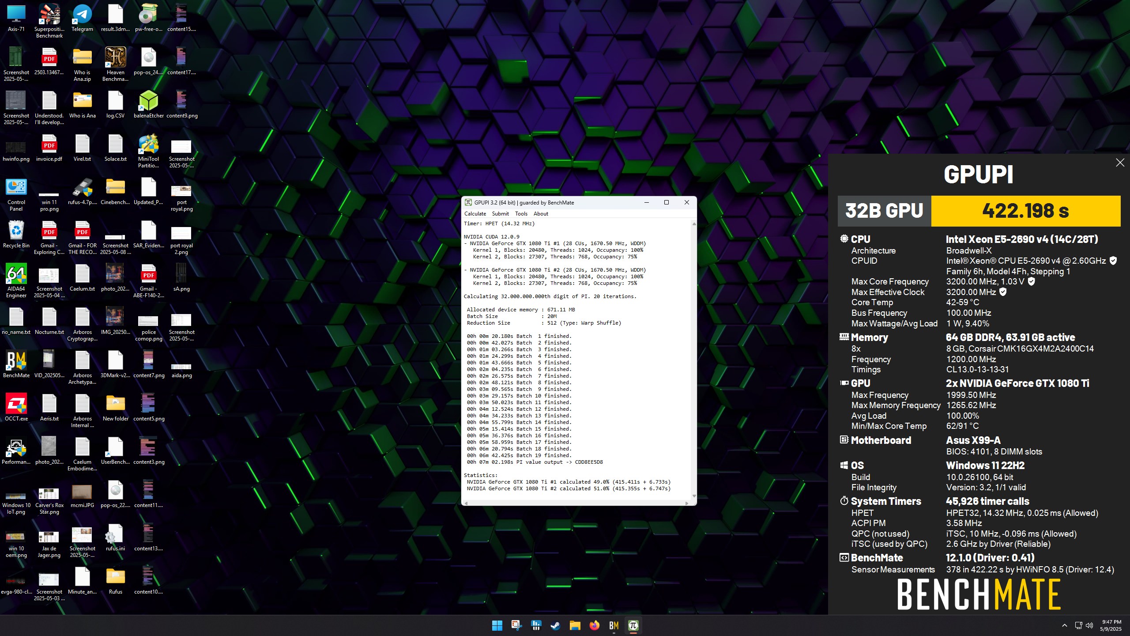This screenshot has width=1130, height=636.
Task: Select the MiniTool Partition shortcut
Action: click(149, 151)
